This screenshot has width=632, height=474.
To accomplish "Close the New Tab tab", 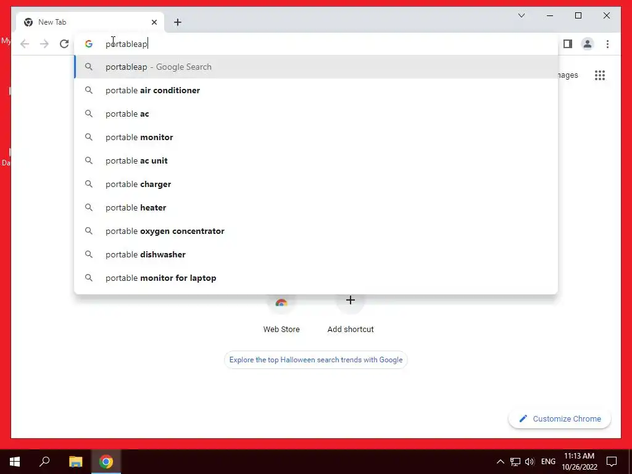I will (154, 22).
